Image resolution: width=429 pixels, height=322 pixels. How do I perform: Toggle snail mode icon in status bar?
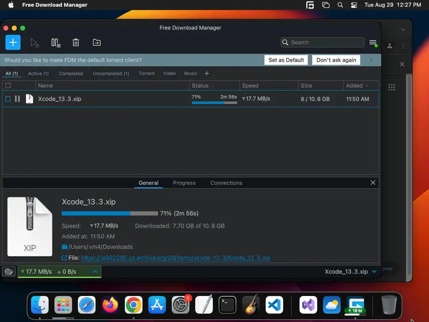[9, 272]
